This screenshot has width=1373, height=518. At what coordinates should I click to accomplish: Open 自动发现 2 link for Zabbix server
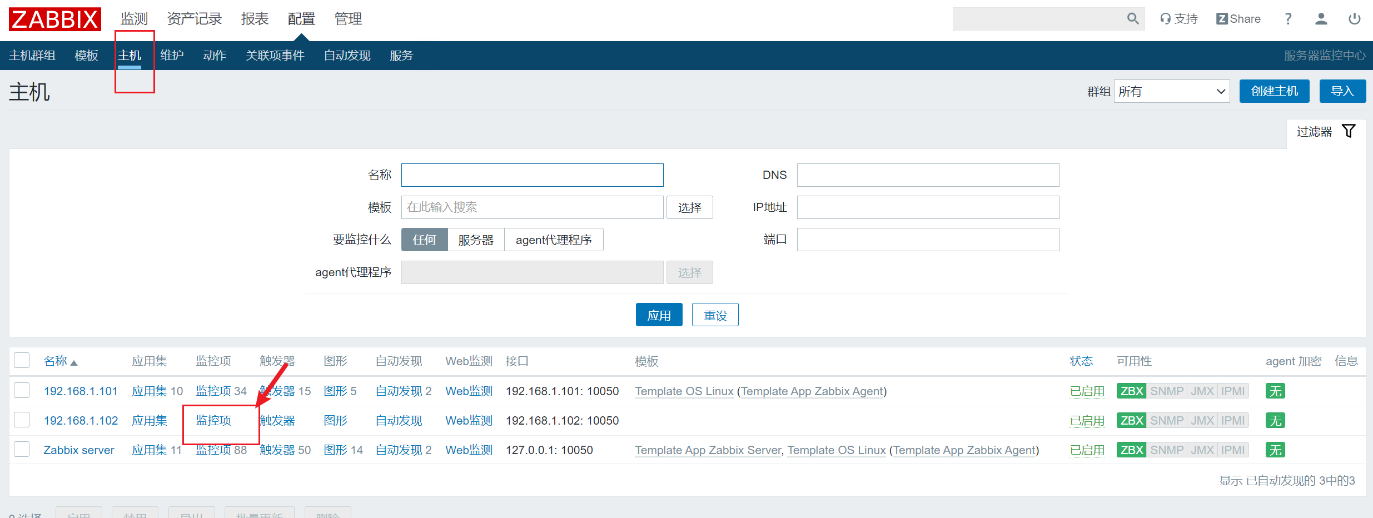[399, 450]
